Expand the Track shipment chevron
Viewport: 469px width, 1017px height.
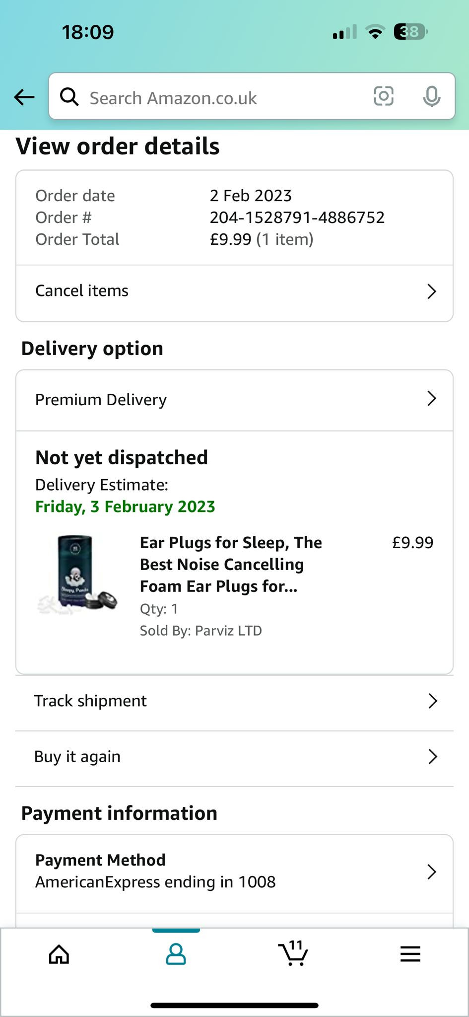pos(433,701)
